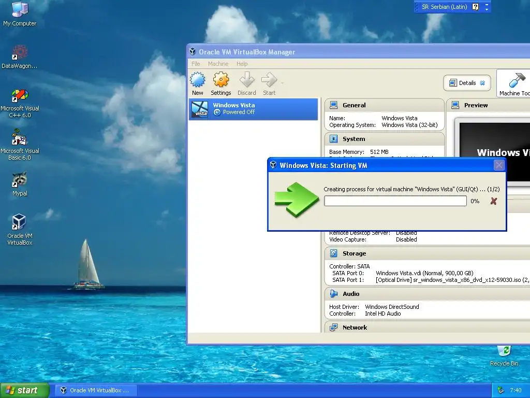Cancel VM start with red X
The width and height of the screenshot is (530, 398).
(x=493, y=201)
